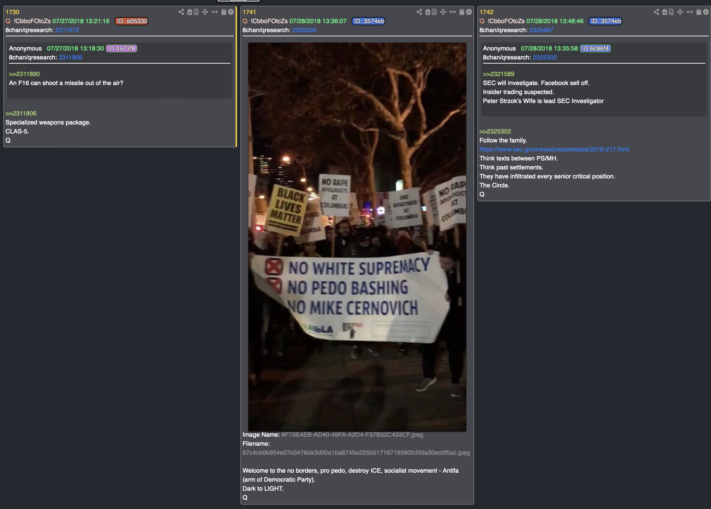Open clipboard-check icon on post 1741
This screenshot has width=711, height=509.
[428, 12]
